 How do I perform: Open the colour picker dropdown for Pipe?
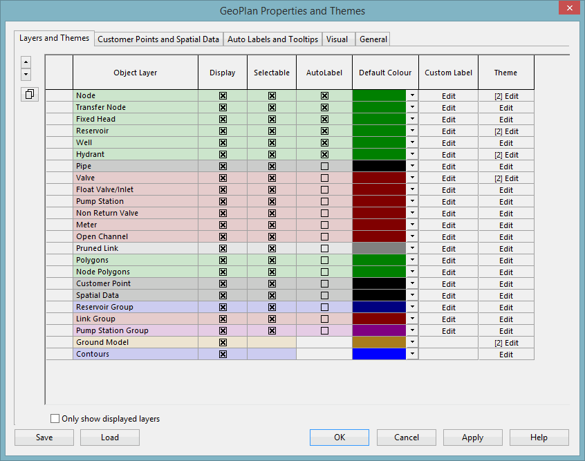pyautogui.click(x=411, y=166)
